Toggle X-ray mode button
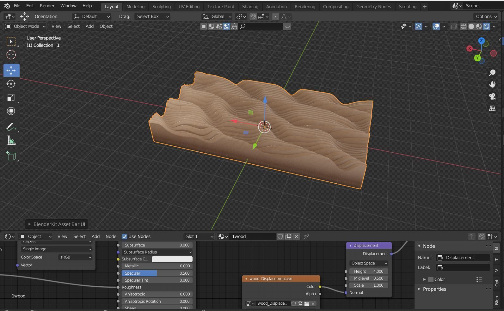 click(x=453, y=27)
